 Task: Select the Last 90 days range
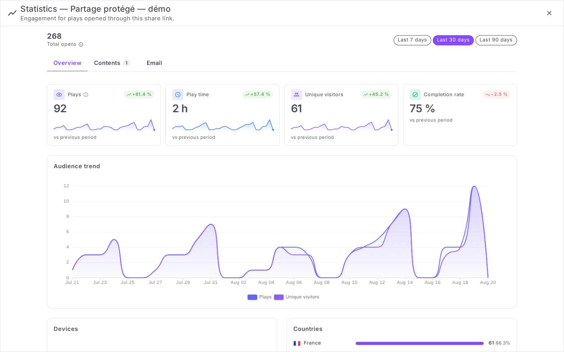(x=496, y=40)
